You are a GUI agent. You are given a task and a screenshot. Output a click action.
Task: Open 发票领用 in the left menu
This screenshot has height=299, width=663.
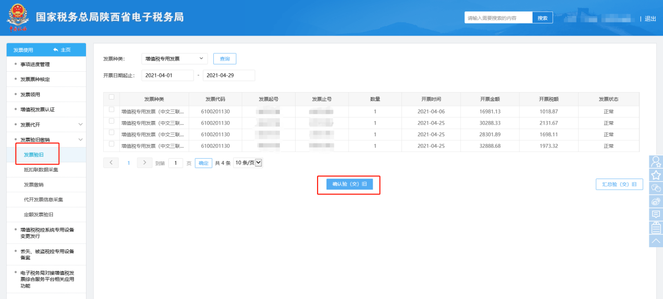[x=30, y=95]
